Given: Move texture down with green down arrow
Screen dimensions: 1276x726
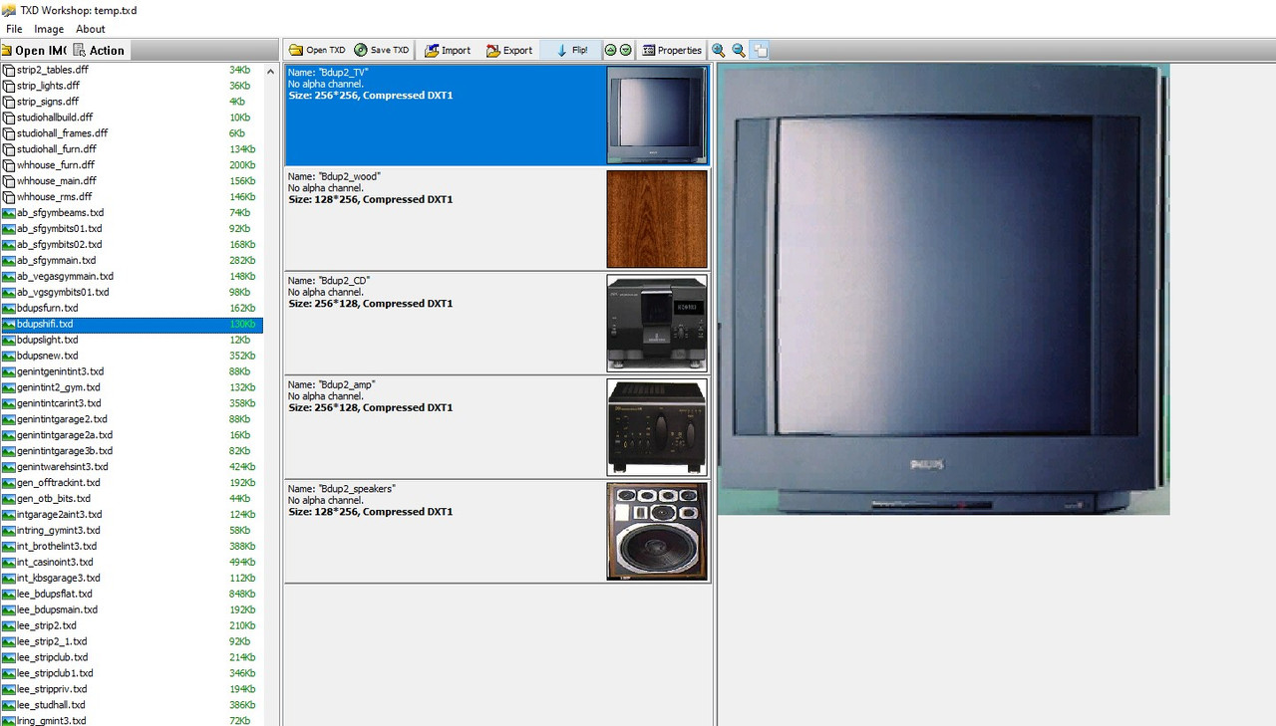Looking at the screenshot, I should tap(625, 50).
